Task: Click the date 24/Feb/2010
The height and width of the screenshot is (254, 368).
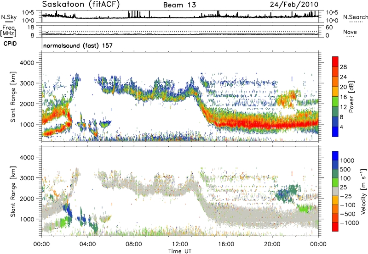Action: (x=294, y=5)
